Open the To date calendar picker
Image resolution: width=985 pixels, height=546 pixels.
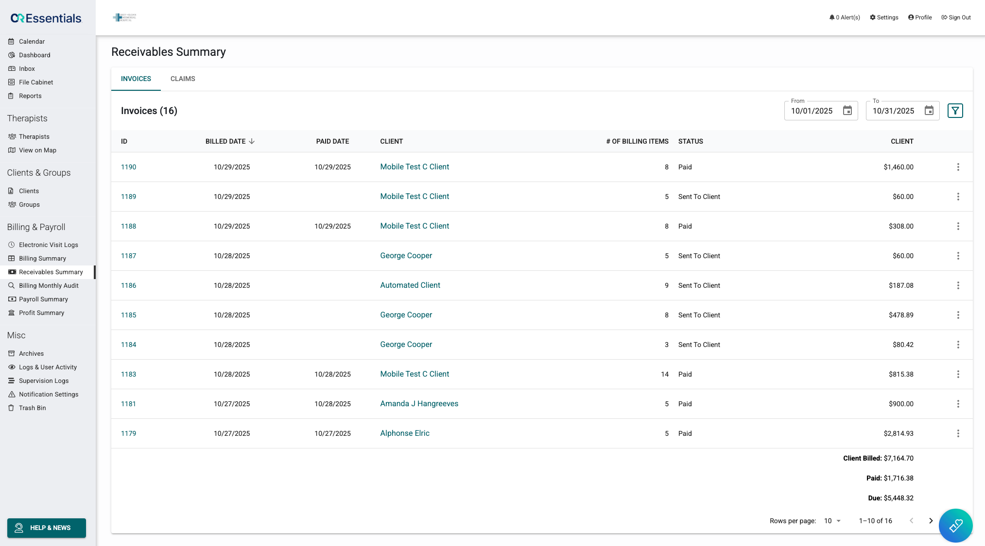tap(929, 111)
